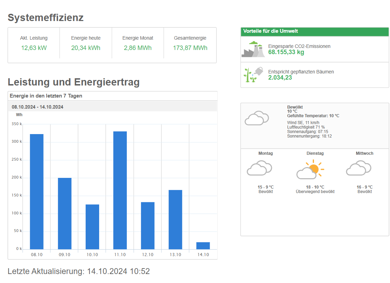Image resolution: width=390 pixels, height=283 pixels.
Task: Click the Energie heute 20,34 kWh value
Action: (86, 48)
